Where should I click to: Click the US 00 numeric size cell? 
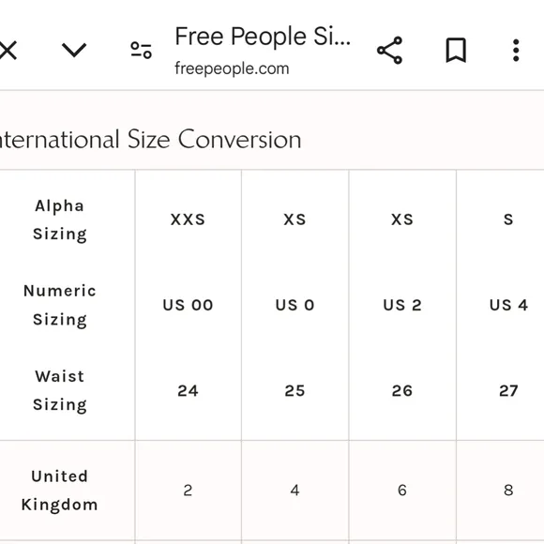[188, 306]
